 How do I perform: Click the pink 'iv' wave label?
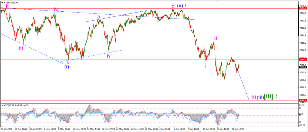click(55, 9)
